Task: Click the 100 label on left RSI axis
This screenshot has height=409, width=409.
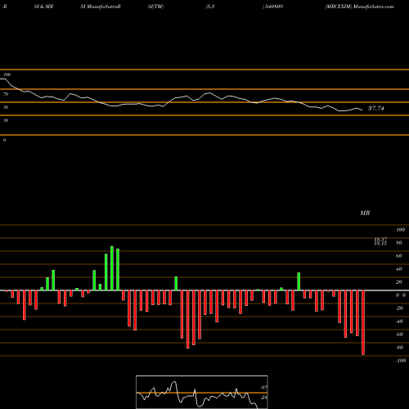Action: coord(7,74)
